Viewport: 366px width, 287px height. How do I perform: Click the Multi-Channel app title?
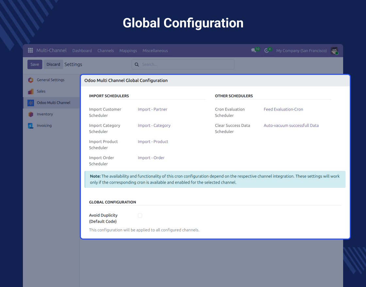(51, 50)
